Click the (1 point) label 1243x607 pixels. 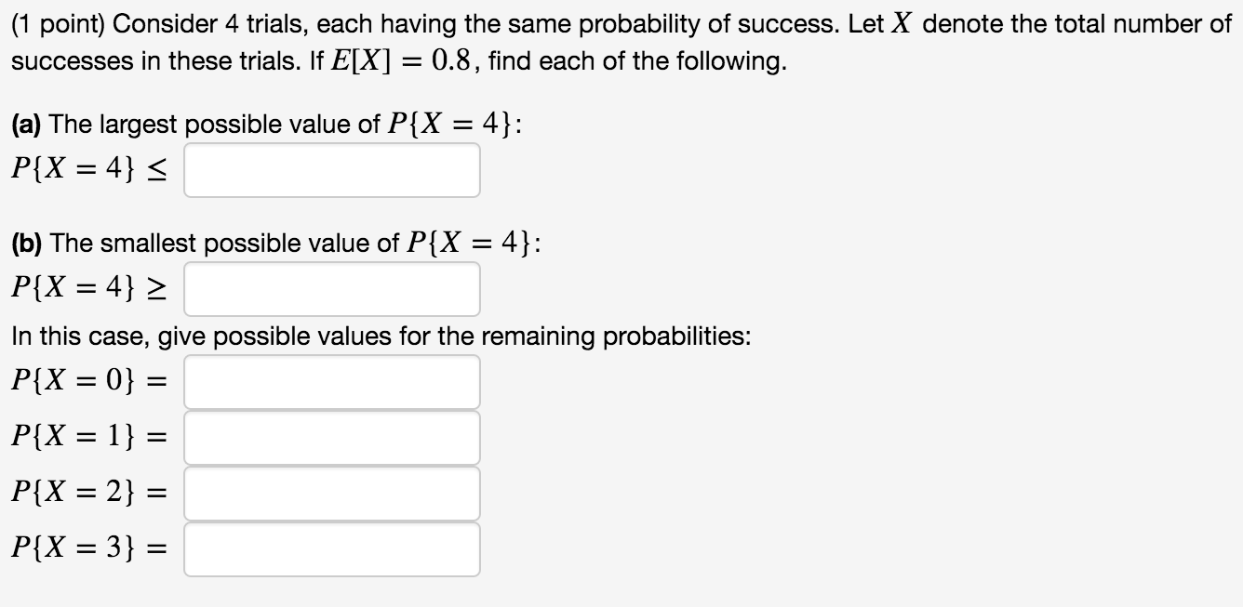pyautogui.click(x=58, y=23)
